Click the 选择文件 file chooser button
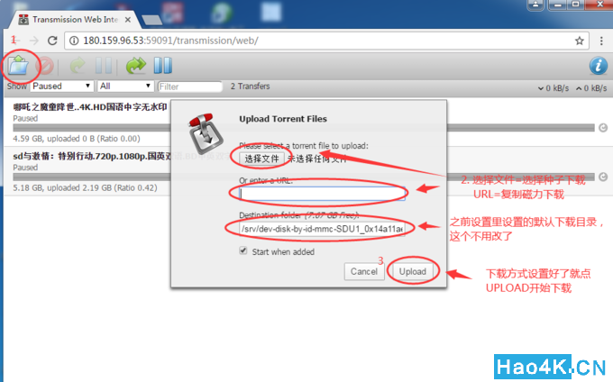Screen dimensions: 613x382 coord(261,159)
